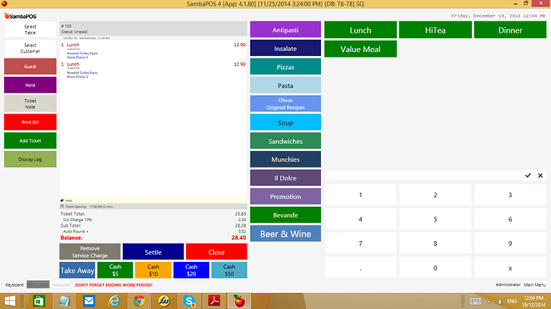Open the on-screen keyboard tray icon
Image resolution: width=551 pixels, height=309 pixels.
pos(475,301)
